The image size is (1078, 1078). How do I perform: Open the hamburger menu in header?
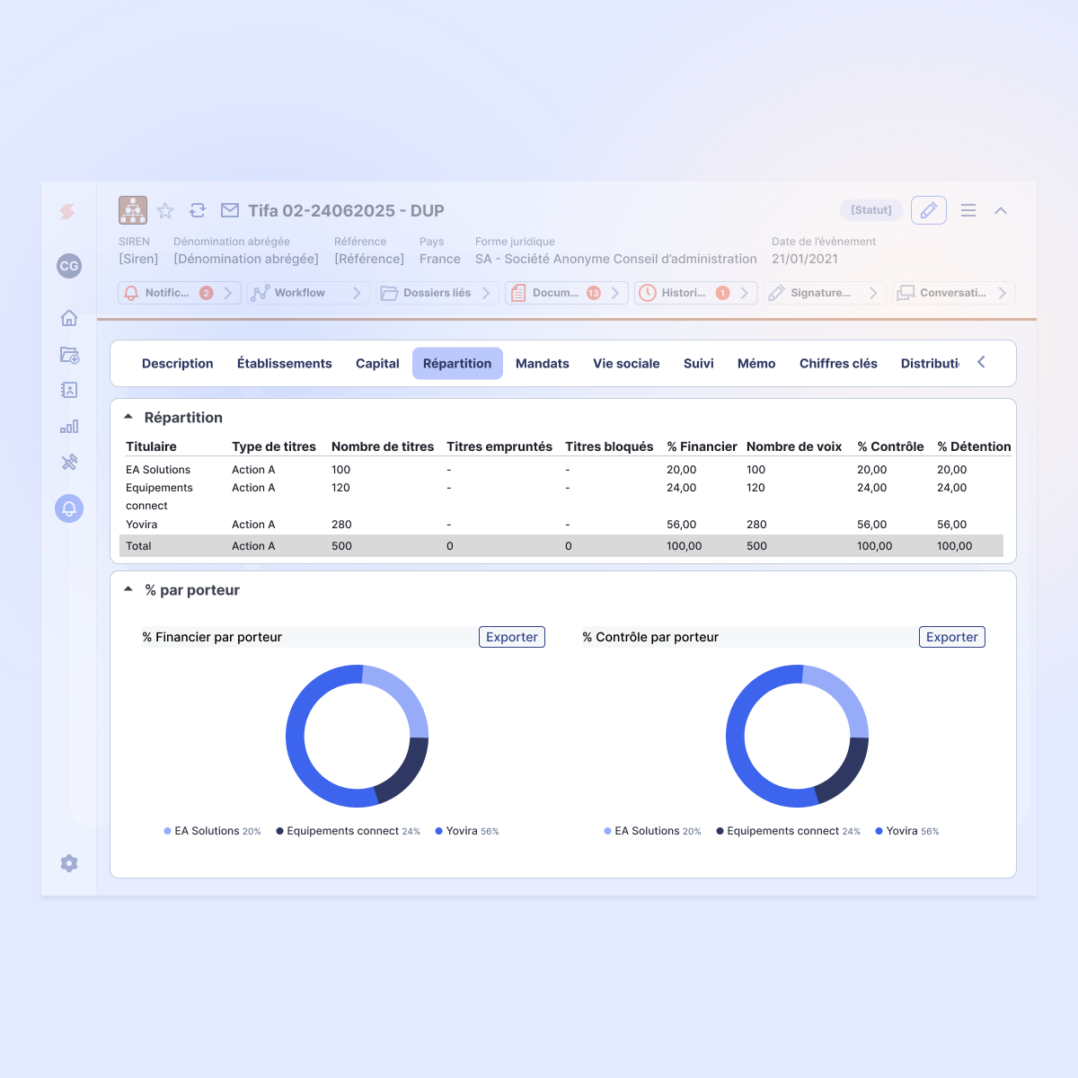tap(968, 210)
